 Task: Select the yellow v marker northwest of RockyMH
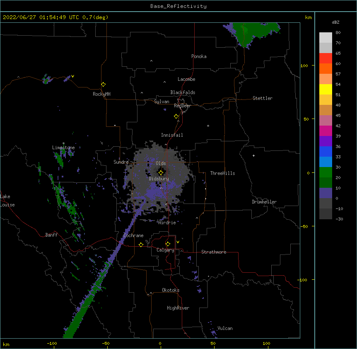point(72,76)
